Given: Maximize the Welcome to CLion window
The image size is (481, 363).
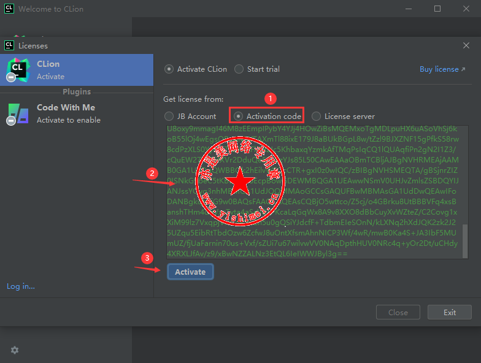Looking at the screenshot, I should pyautogui.click(x=437, y=9).
